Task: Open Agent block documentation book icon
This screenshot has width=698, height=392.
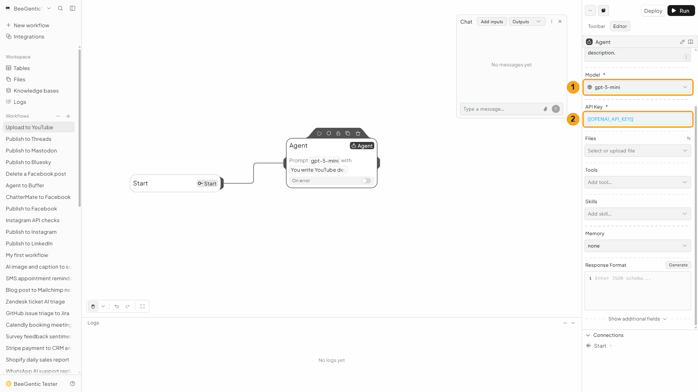Action: pyautogui.click(x=690, y=42)
